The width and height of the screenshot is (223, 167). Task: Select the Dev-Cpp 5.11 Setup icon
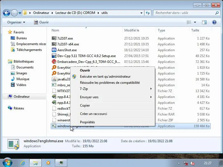pos(54,56)
